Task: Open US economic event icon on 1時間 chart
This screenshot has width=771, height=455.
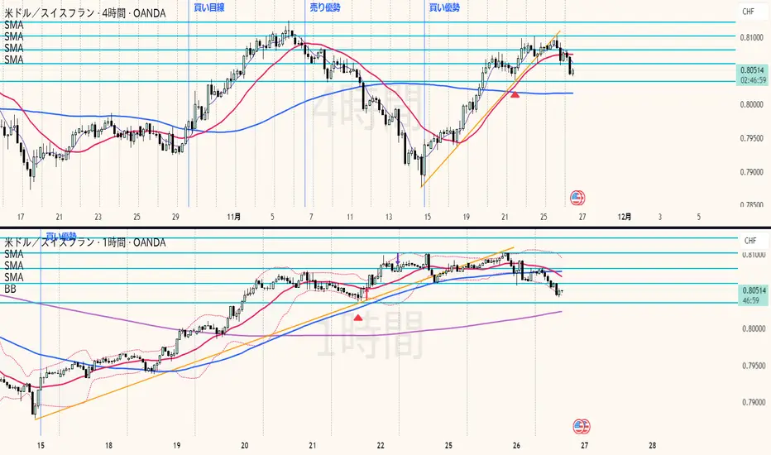Action: pos(581,427)
